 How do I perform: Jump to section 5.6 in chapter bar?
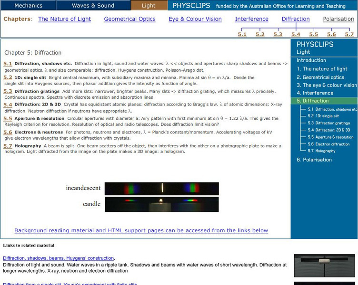331,34
